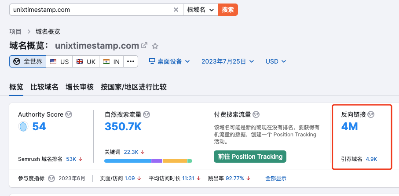Click the 前往 Position Tracking button
The image size is (399, 196).
[250, 157]
